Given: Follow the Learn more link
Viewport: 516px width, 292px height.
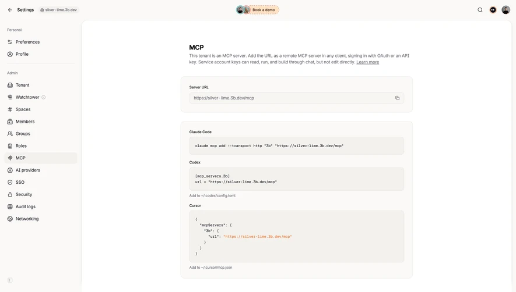Looking at the screenshot, I should (x=367, y=62).
